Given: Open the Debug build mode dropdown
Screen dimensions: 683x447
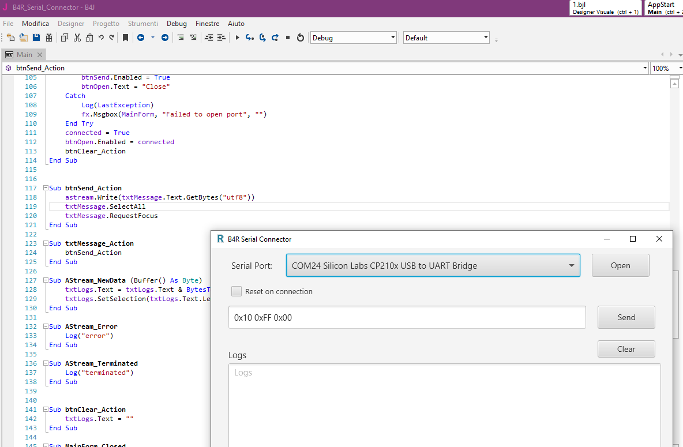Looking at the screenshot, I should pos(353,38).
